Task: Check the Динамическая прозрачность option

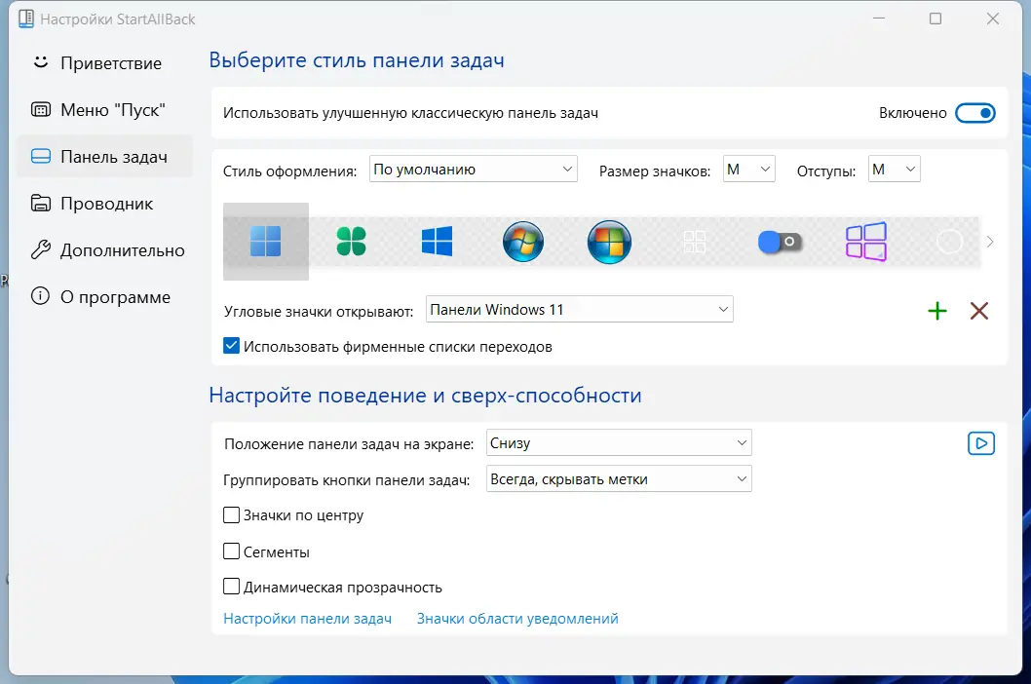Action: tap(231, 586)
